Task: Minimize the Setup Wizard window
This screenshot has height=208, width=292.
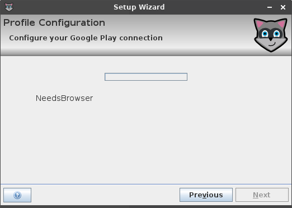Action: coord(270,7)
